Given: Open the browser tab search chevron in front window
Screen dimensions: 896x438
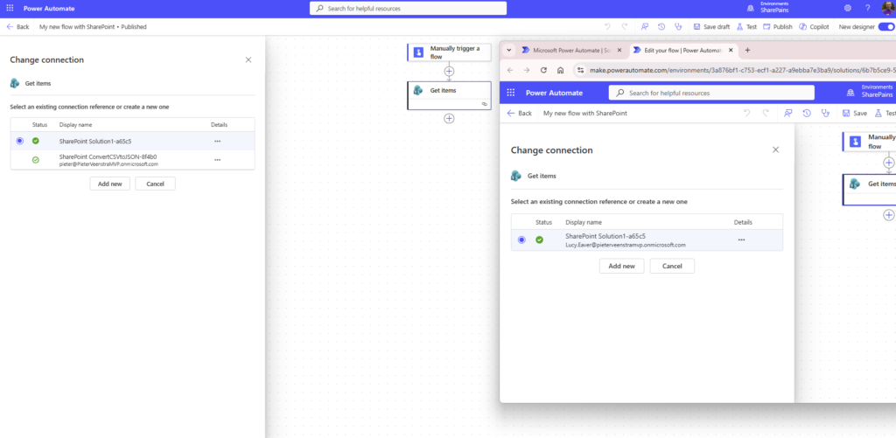Looking at the screenshot, I should pos(509,50).
